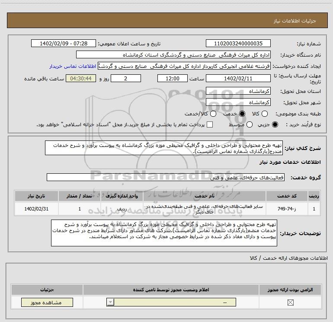
Task: Click the واحد اندازه گیری column header
Action: (122, 196)
